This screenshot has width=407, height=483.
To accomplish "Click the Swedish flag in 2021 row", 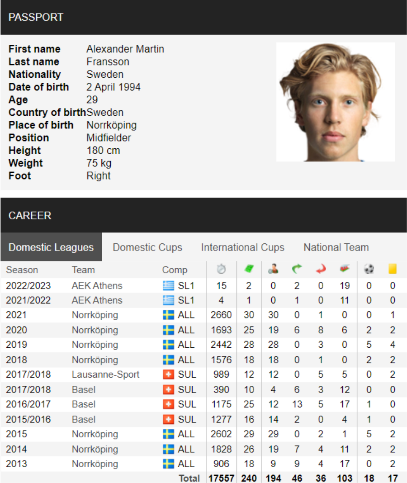I will coord(168,315).
